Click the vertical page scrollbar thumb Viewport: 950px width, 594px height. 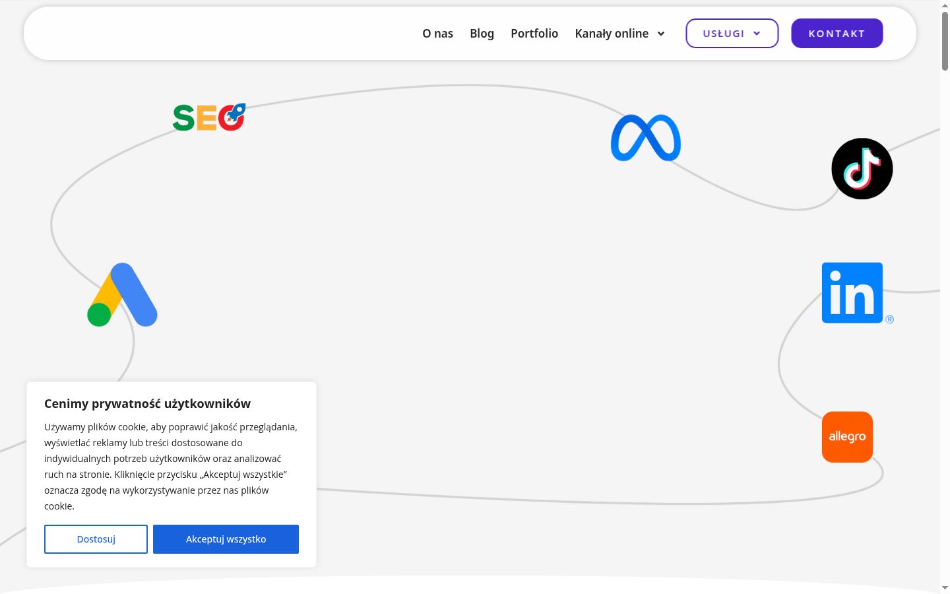(x=945, y=40)
